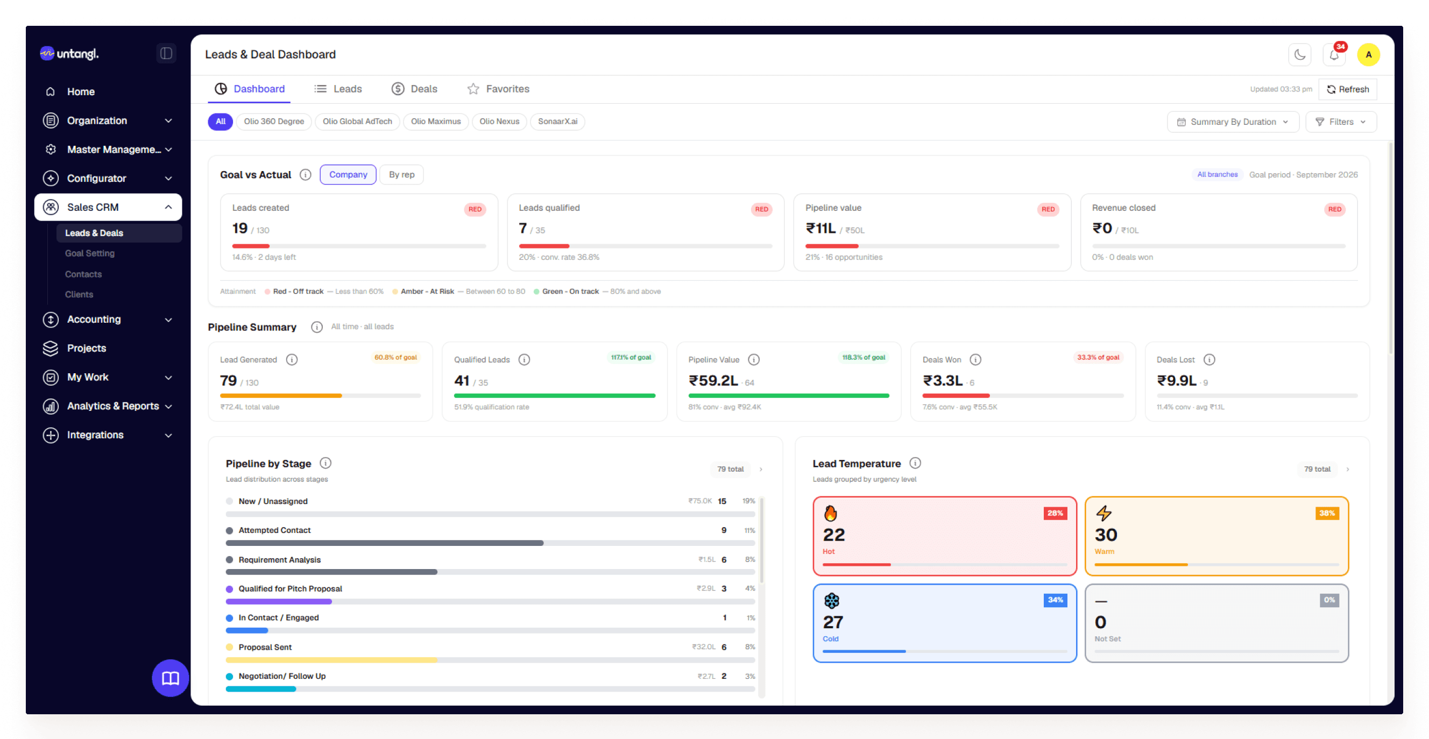The height and width of the screenshot is (739, 1429).
Task: Show info for Pipeline Summary
Action: pos(317,327)
